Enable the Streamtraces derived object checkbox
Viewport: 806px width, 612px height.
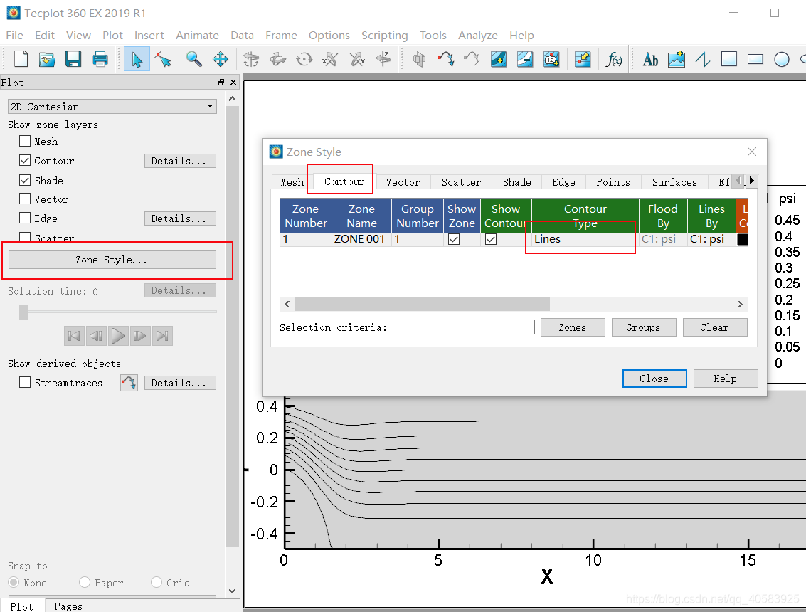(x=25, y=383)
